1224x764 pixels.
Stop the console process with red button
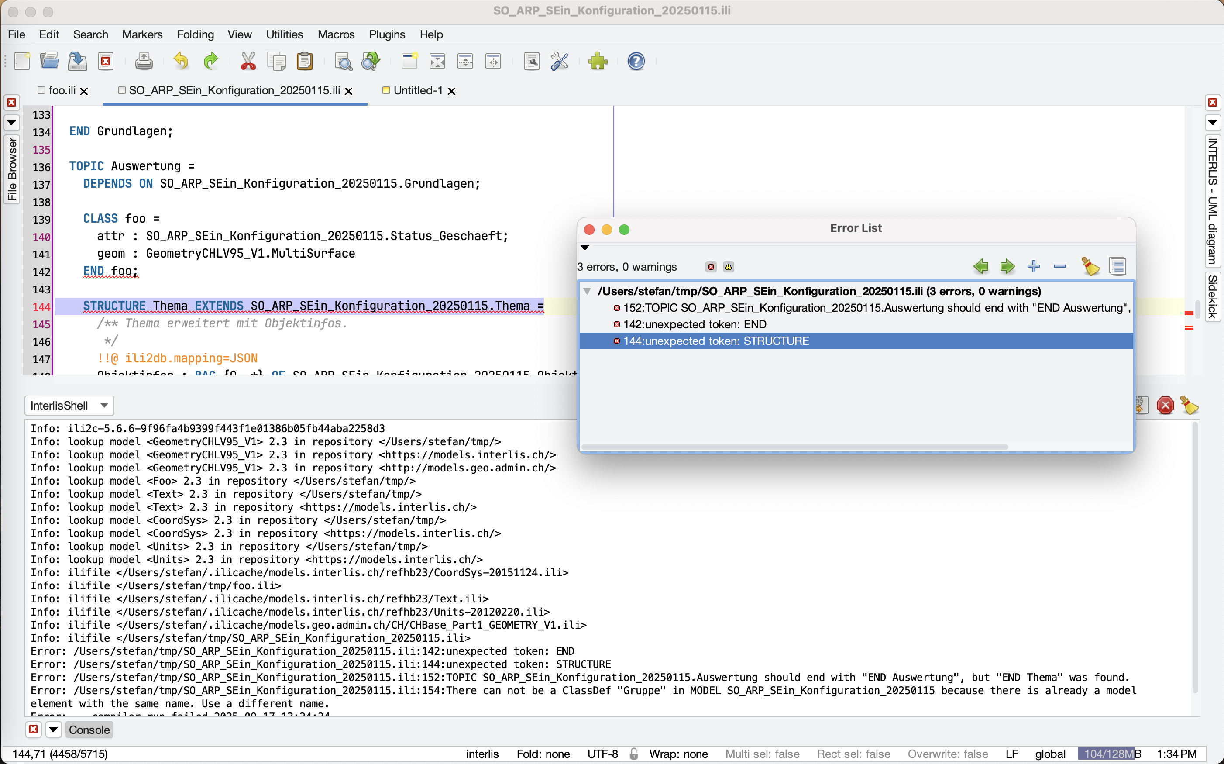point(1165,405)
